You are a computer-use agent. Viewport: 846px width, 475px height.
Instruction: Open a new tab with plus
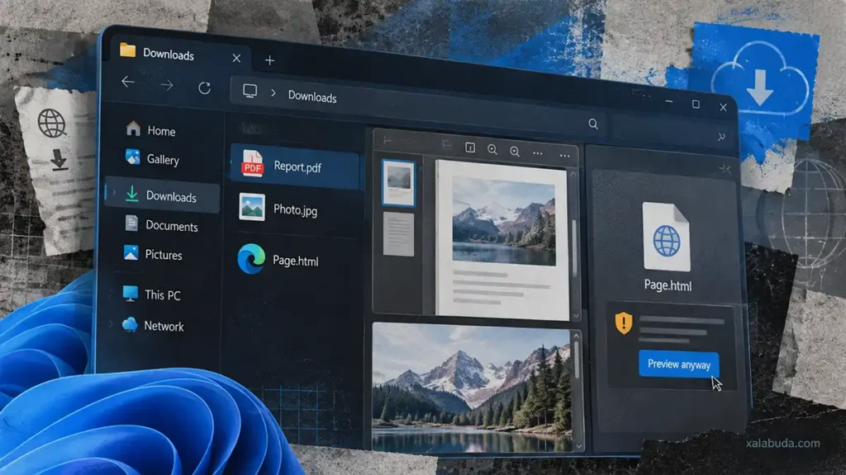tap(270, 60)
